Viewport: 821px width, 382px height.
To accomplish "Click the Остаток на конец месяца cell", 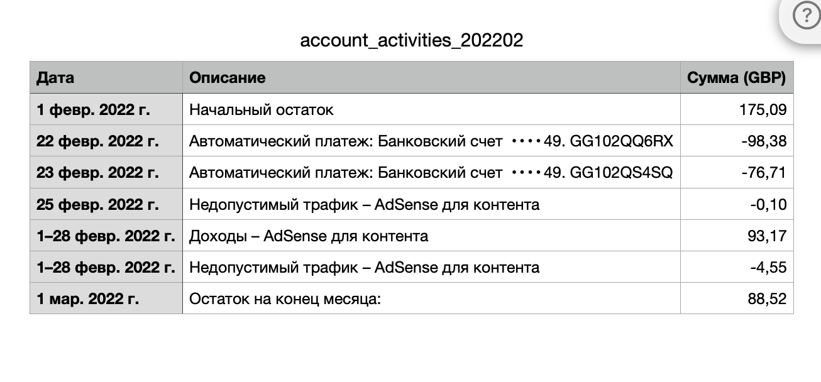I will [431, 298].
